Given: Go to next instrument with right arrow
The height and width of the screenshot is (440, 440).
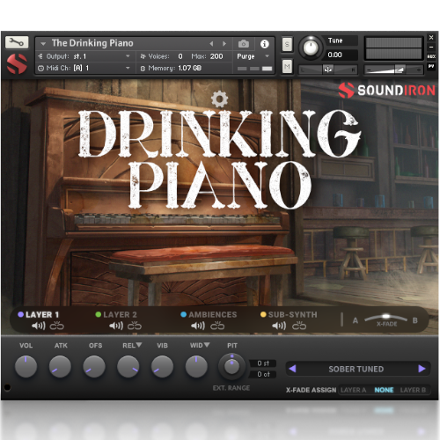Looking at the screenshot, I should tap(224, 44).
